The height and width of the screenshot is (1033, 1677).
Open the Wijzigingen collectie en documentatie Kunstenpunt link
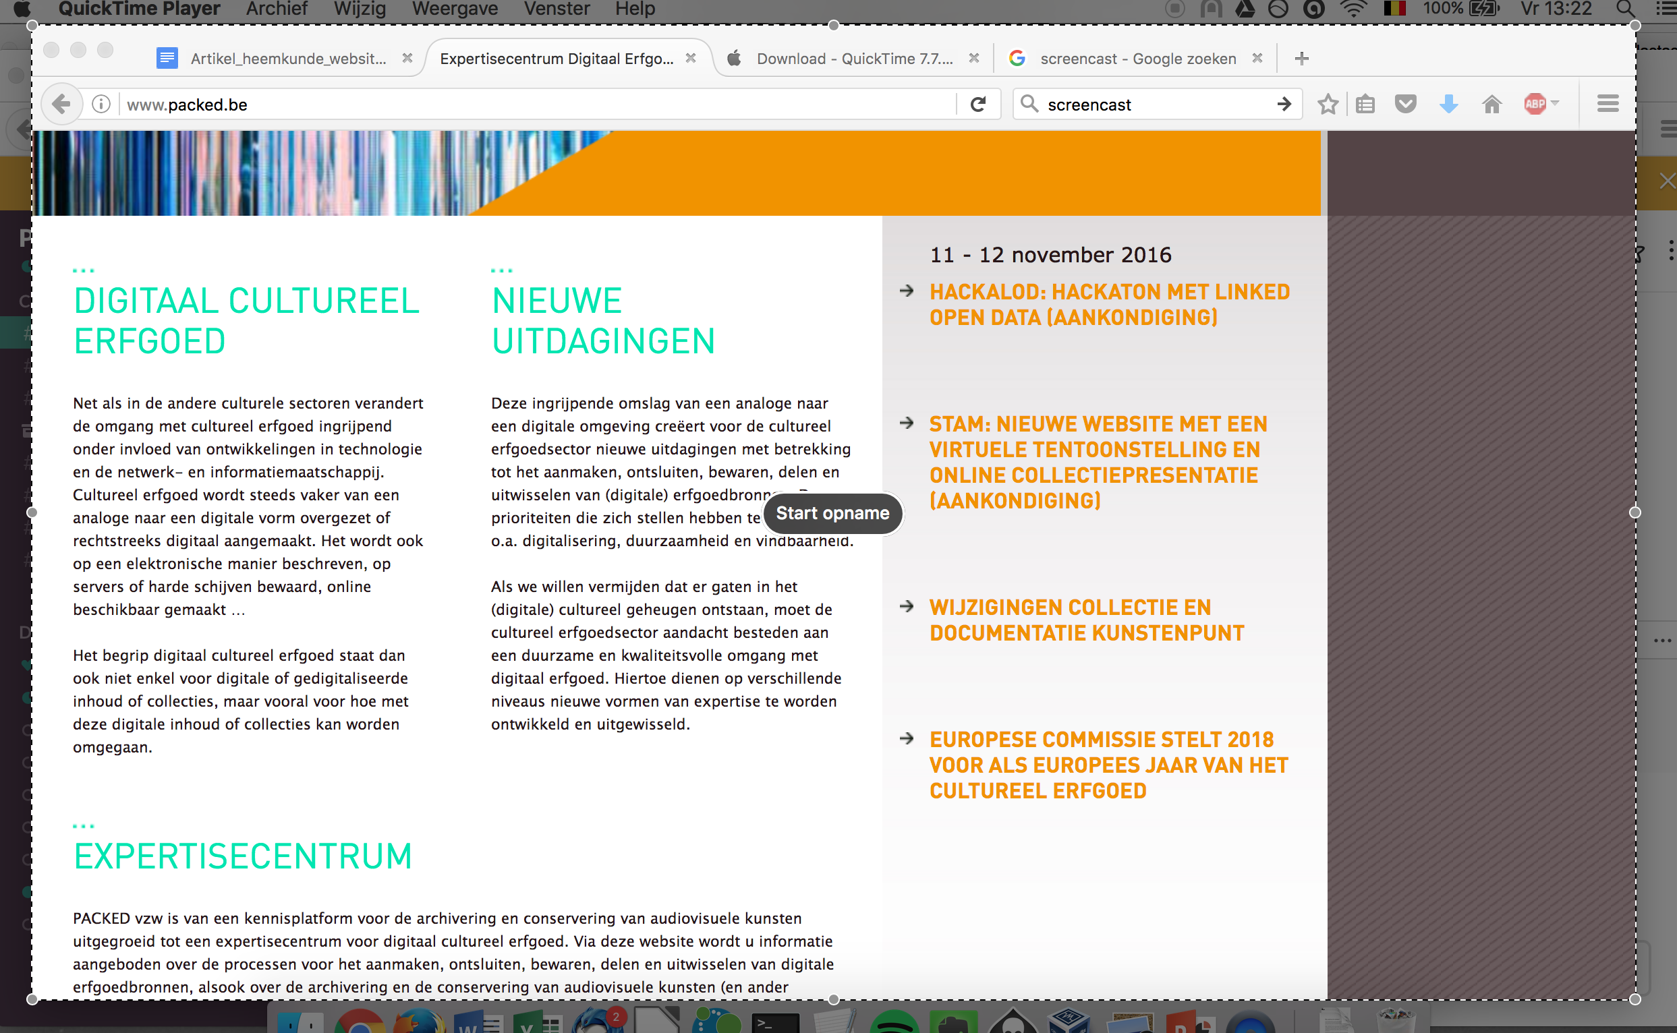1086,620
